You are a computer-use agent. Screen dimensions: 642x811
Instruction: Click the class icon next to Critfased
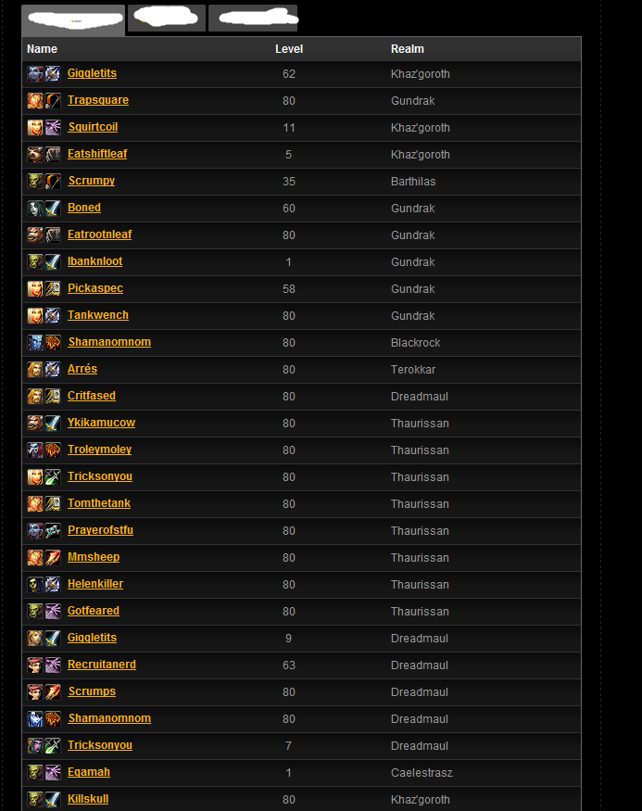point(53,396)
